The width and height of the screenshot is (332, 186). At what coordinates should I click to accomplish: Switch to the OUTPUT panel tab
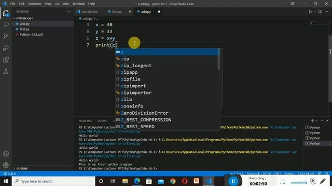pos(103,121)
